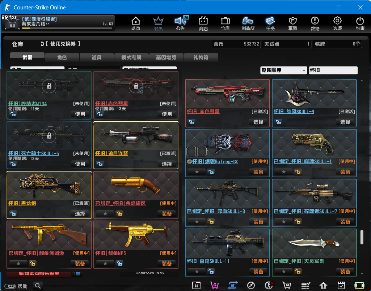Click the calendar check icon

[341, 286]
